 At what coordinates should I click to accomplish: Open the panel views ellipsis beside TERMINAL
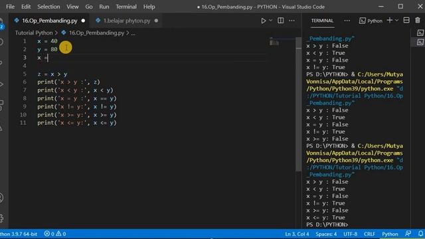point(347,21)
